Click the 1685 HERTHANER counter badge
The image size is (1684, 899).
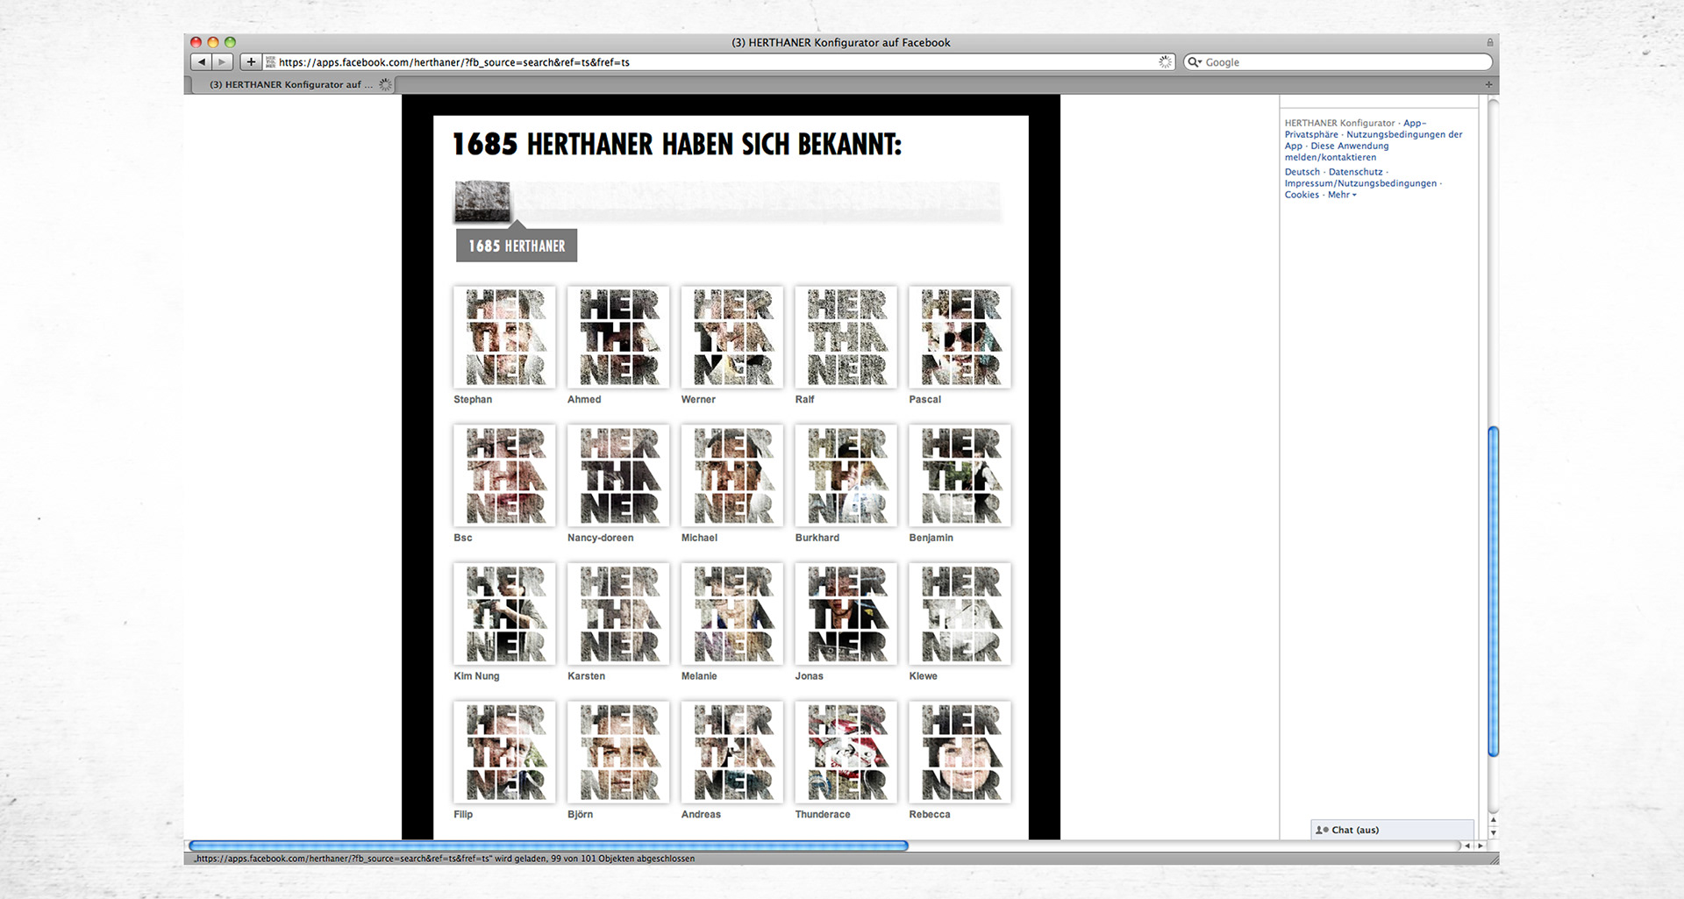[x=517, y=246]
